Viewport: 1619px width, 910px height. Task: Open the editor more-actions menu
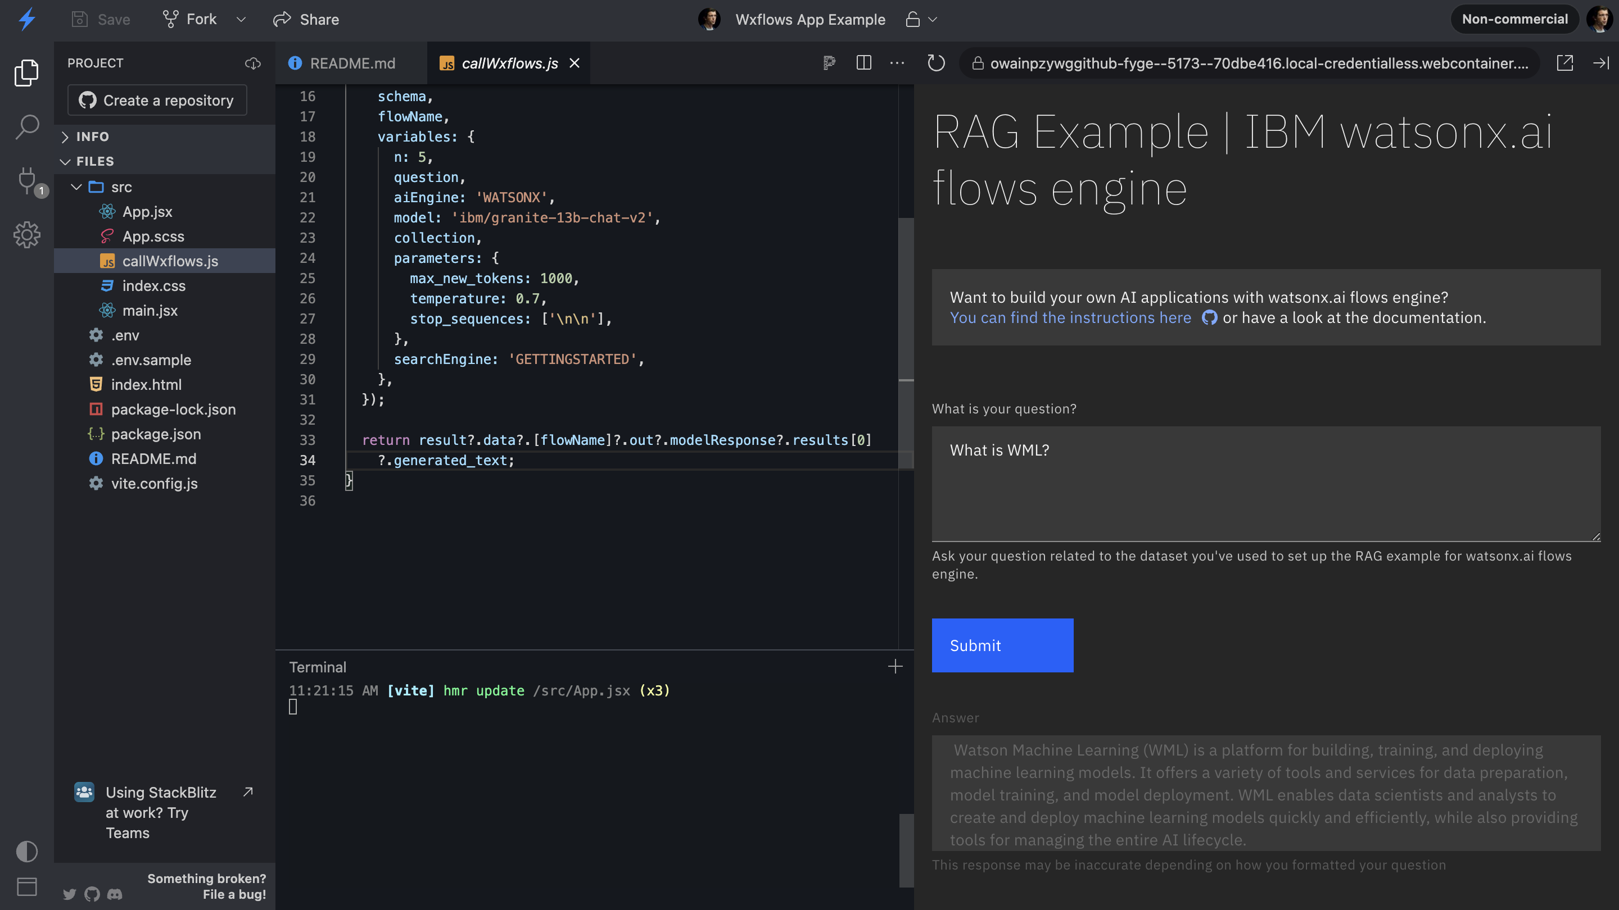click(x=897, y=63)
